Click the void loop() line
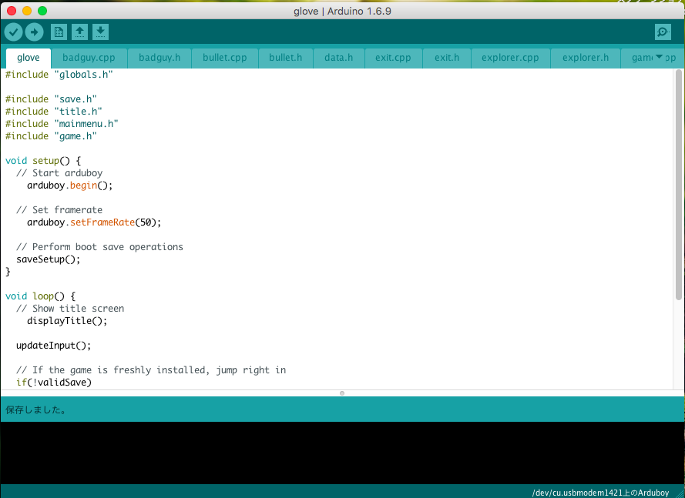Screen dimensions: 685x498 (x=40, y=296)
